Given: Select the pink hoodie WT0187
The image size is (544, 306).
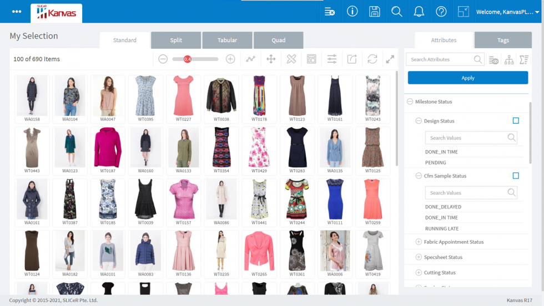Looking at the screenshot, I should [x=108, y=150].
